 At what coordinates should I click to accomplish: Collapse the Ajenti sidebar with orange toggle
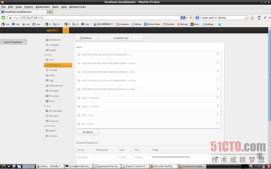[66, 30]
